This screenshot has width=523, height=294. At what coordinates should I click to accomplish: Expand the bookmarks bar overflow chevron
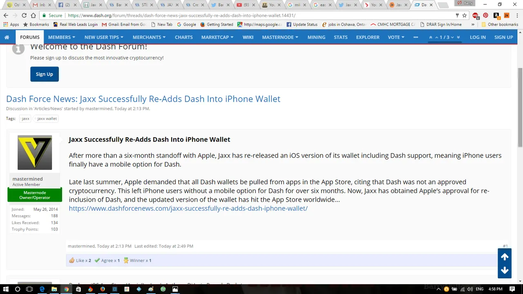473,24
